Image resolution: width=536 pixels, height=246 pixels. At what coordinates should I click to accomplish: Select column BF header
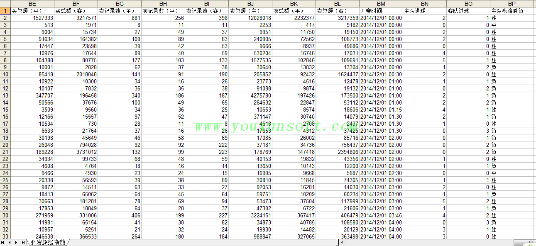point(76,4)
